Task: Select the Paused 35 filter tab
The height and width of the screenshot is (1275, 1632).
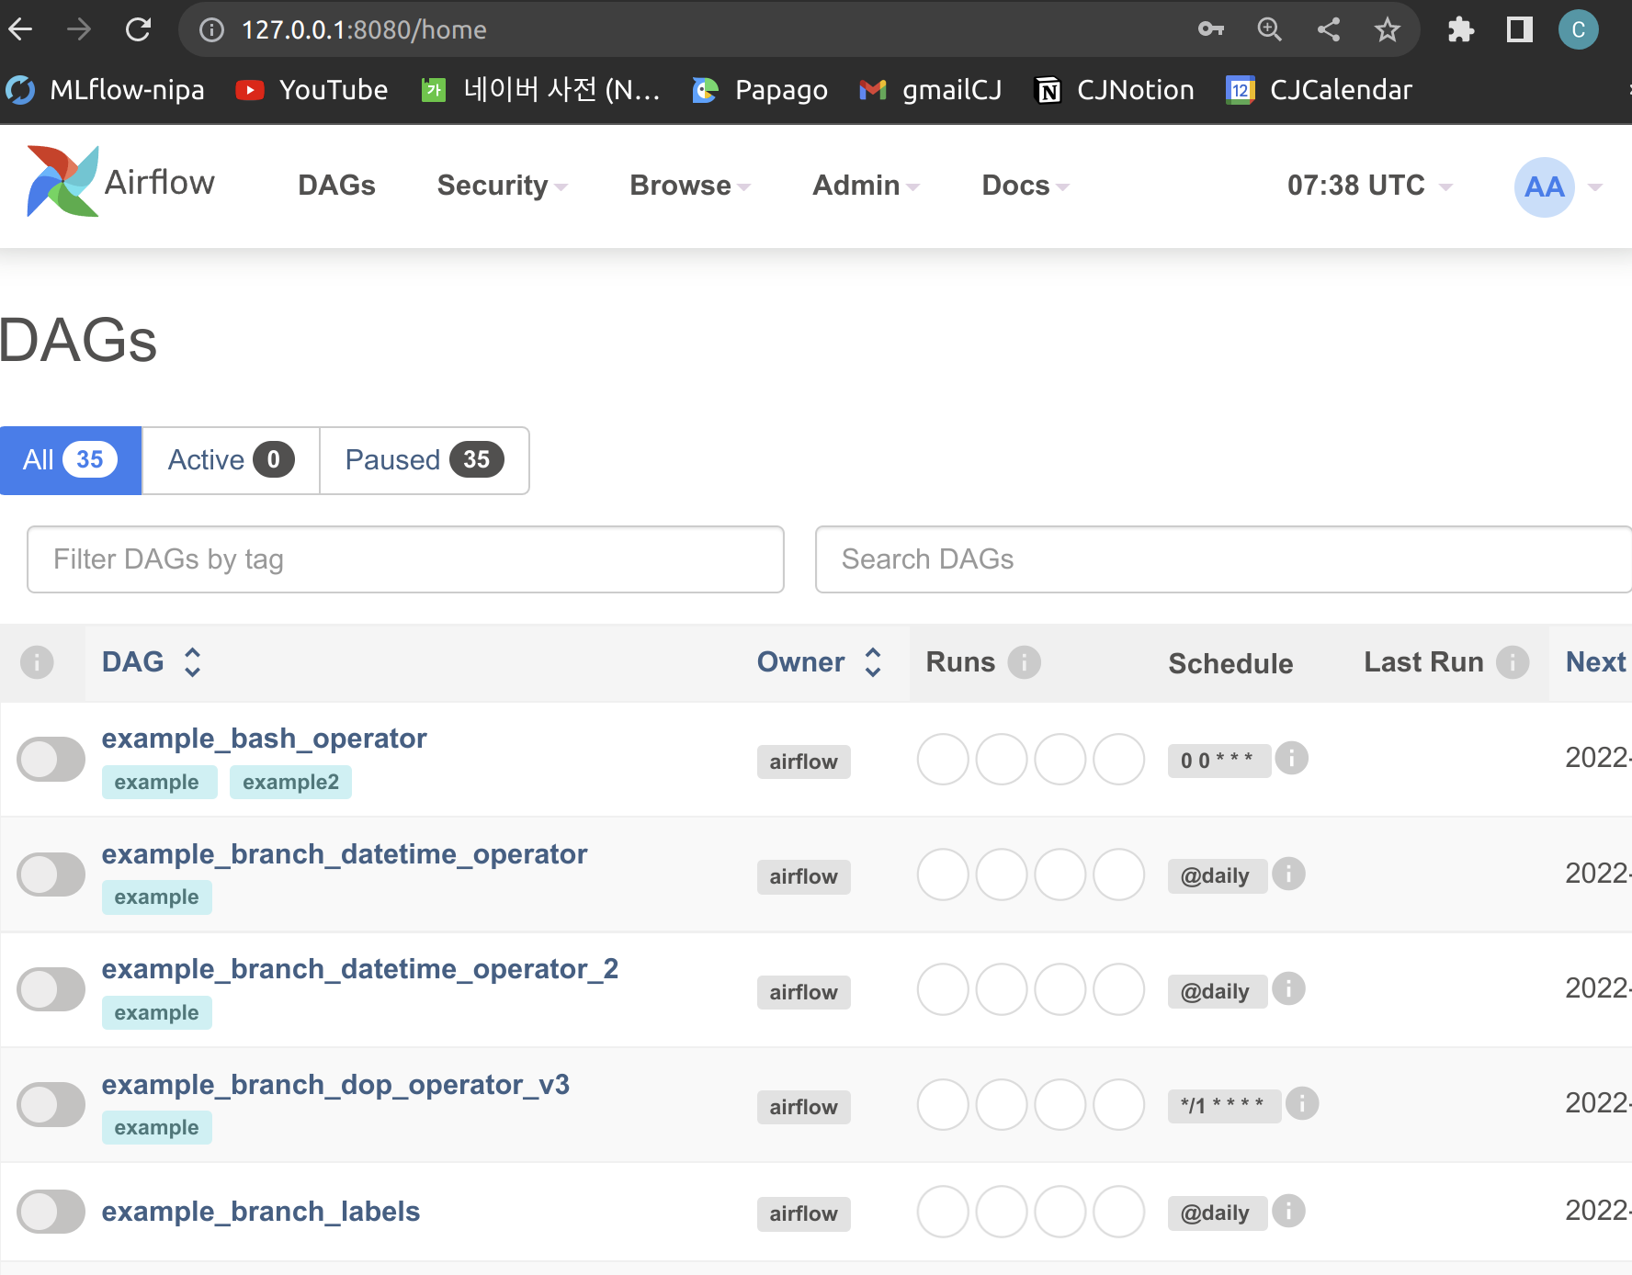Action: tap(425, 460)
